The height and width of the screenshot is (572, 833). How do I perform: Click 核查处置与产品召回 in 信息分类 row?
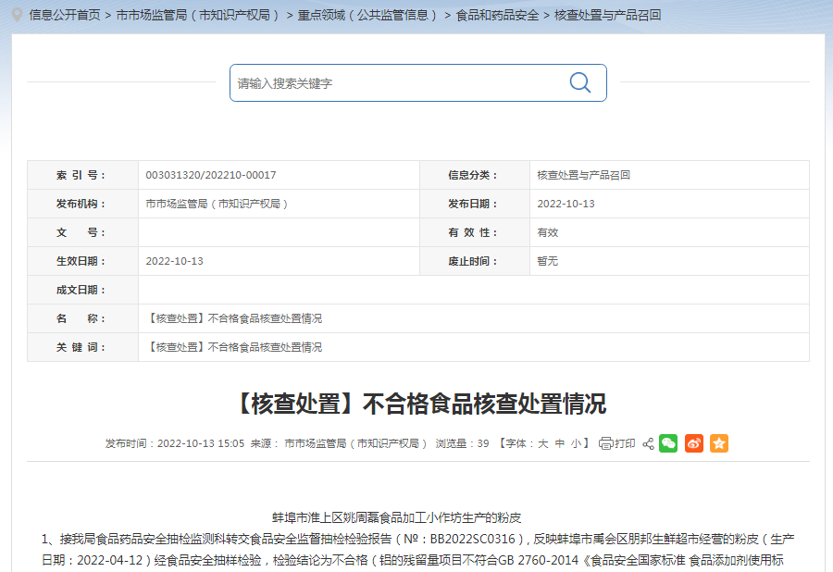pos(583,175)
